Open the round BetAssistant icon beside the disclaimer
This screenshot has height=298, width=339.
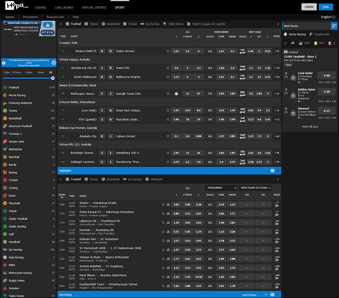(53, 63)
